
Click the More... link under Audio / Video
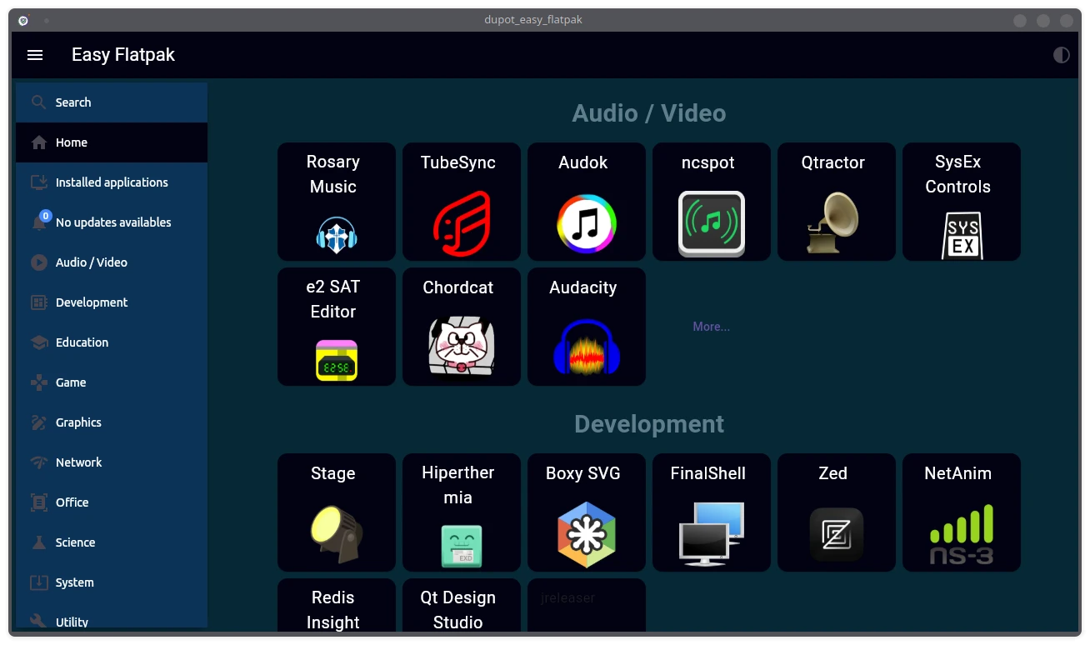pyautogui.click(x=711, y=327)
